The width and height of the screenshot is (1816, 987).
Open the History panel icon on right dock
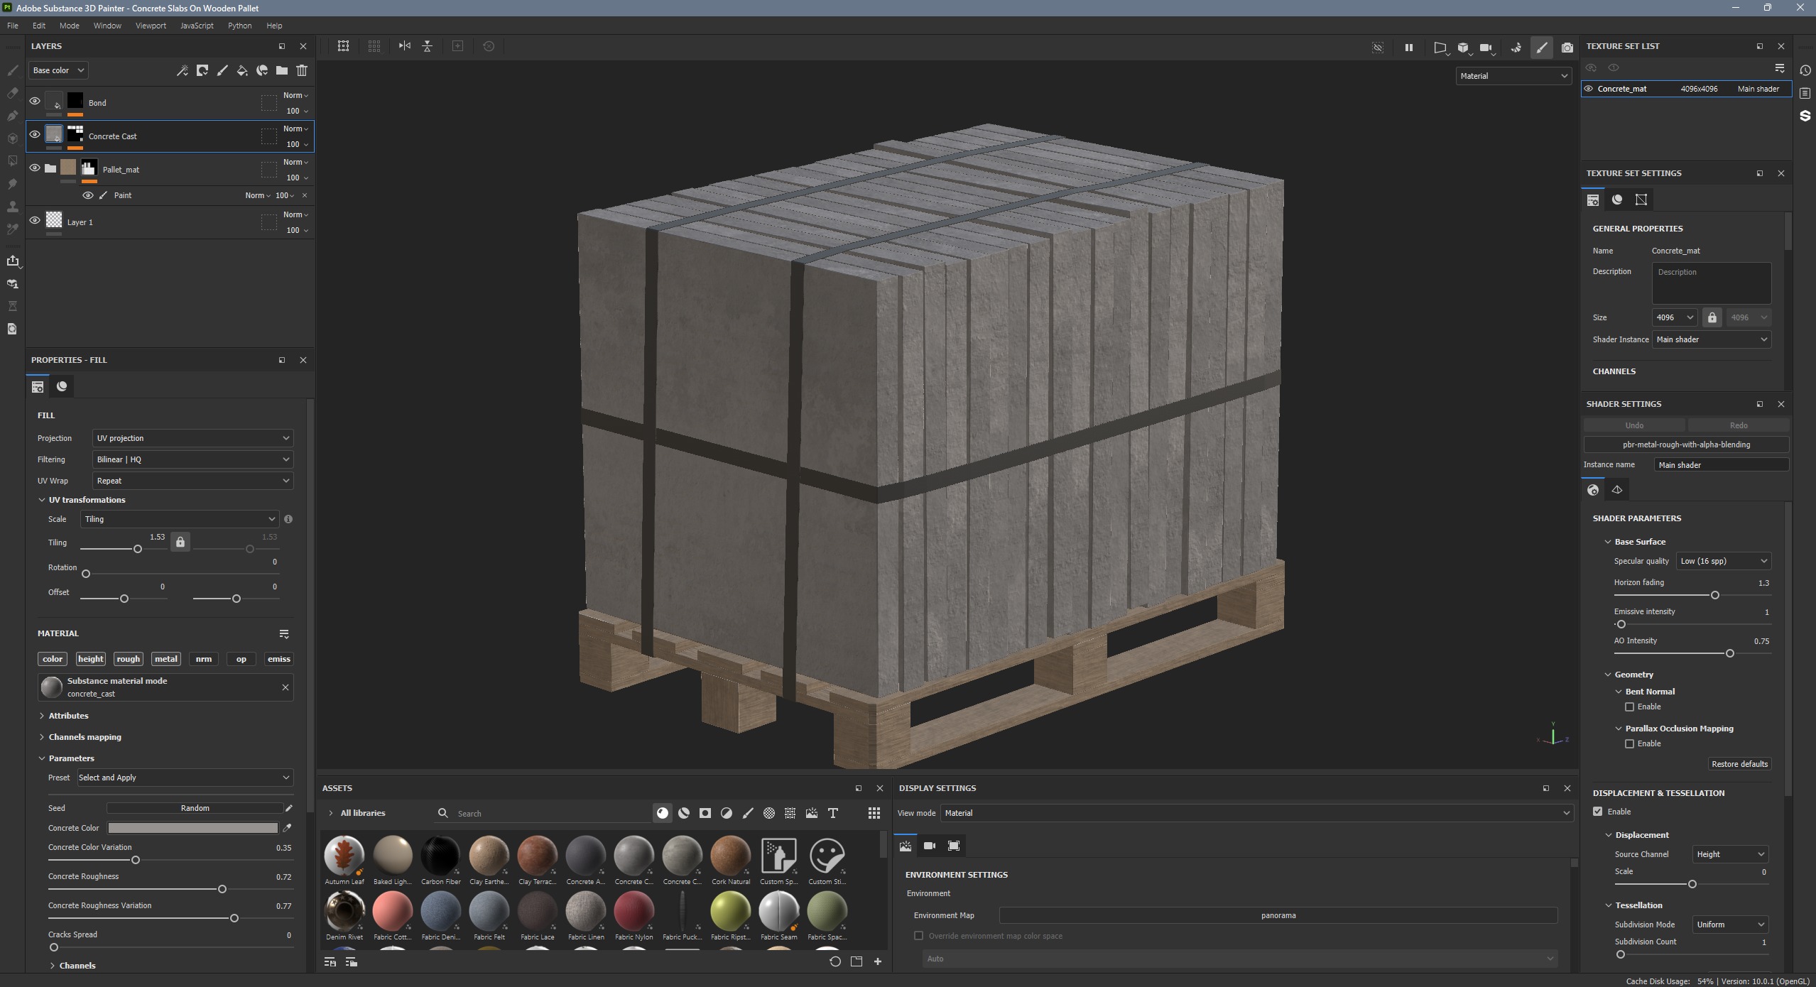[x=1805, y=70]
